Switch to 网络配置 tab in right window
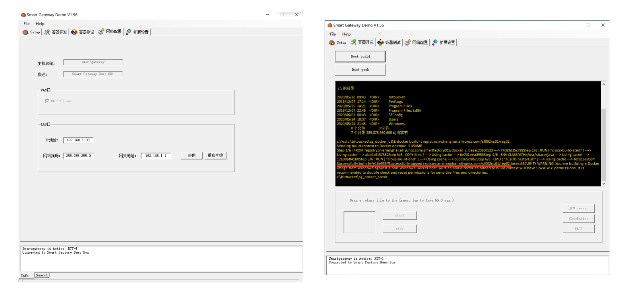This screenshot has height=298, width=627. (416, 42)
